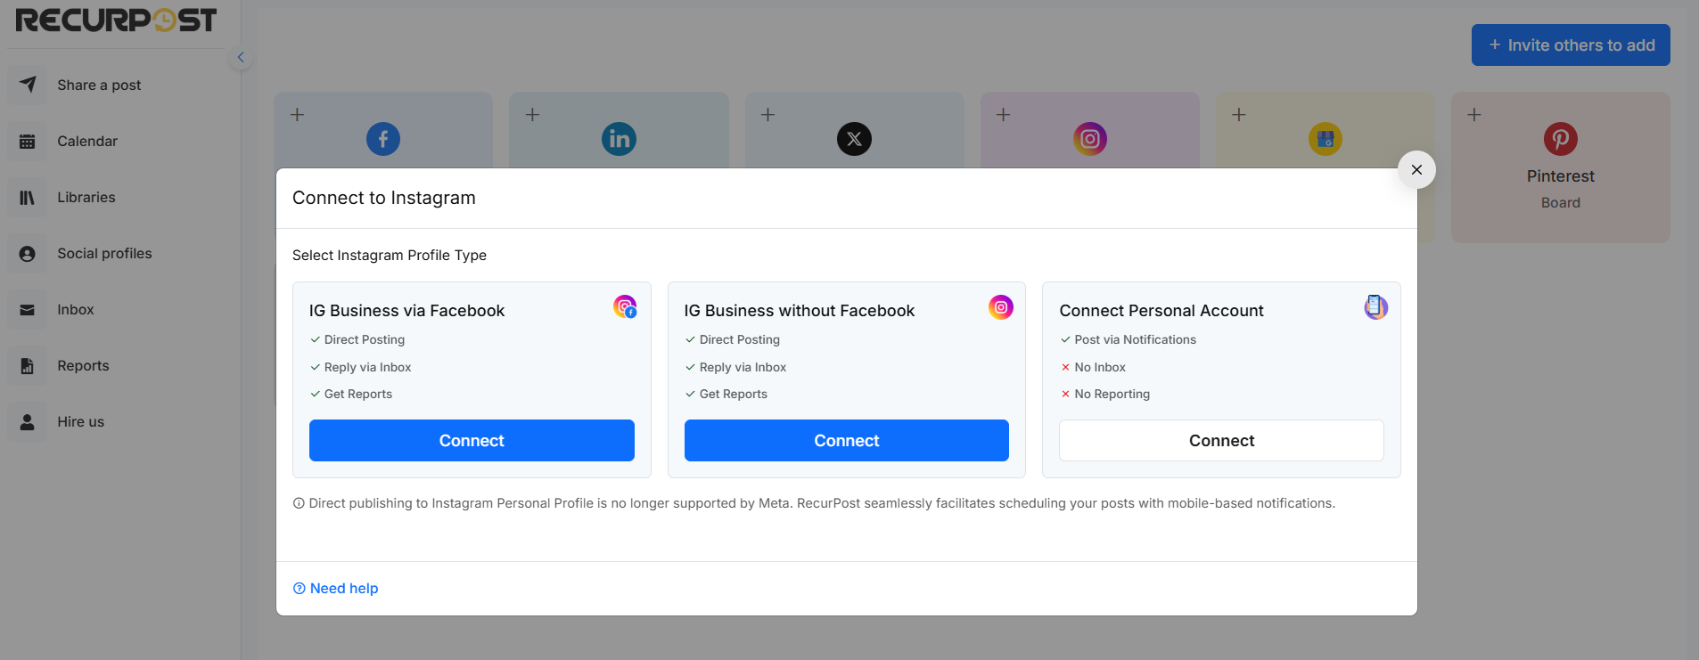
Task: Click 'Select Instagram Profile Type' text
Action: click(x=390, y=255)
